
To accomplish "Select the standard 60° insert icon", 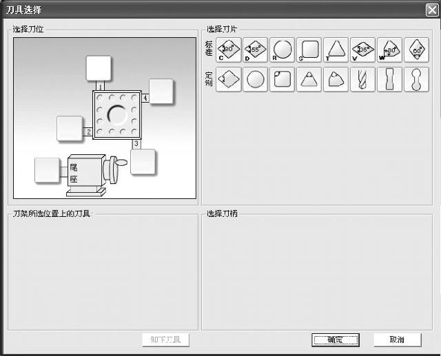I will [416, 50].
